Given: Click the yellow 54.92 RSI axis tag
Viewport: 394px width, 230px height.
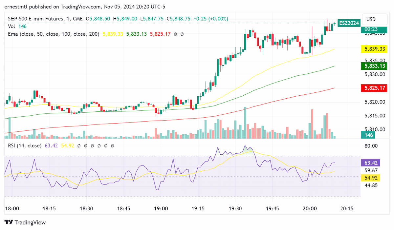Looking at the screenshot, I should pos(371,178).
